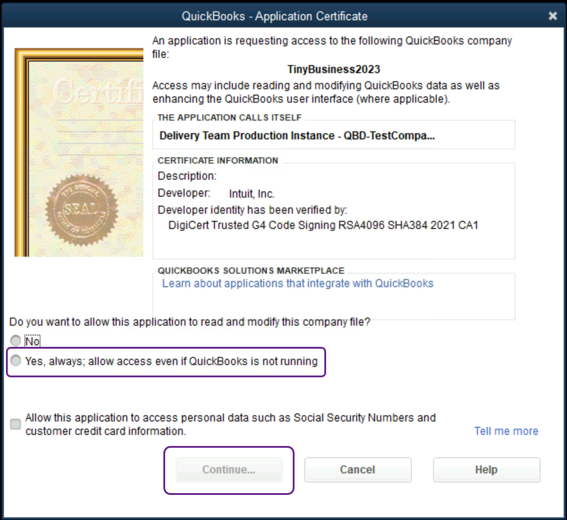The height and width of the screenshot is (520, 567).
Task: Click the Delivery Team Production Instance name
Action: [x=297, y=136]
